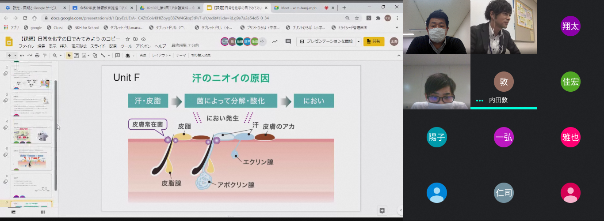Click the insert image icon
604x221 pixels.
pyautogui.click(x=84, y=56)
